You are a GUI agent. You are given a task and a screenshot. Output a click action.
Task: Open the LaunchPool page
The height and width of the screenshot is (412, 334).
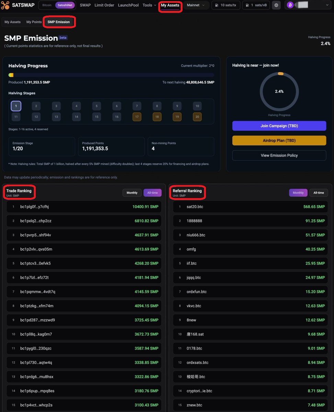[x=128, y=5]
